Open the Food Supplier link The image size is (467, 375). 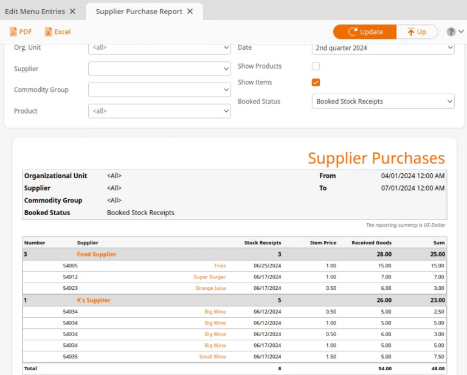click(x=97, y=254)
